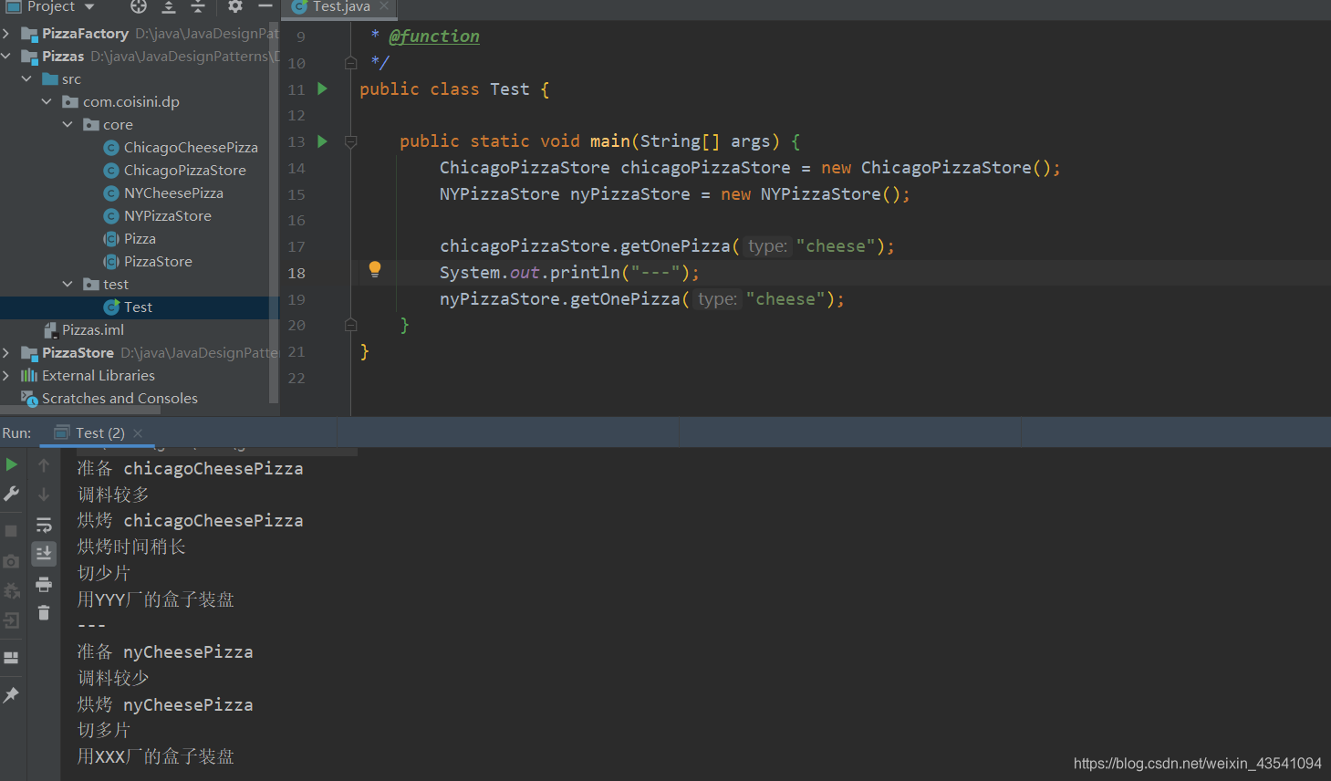The height and width of the screenshot is (781, 1331).
Task: Collapse the Pizzas module node
Action: point(6,57)
